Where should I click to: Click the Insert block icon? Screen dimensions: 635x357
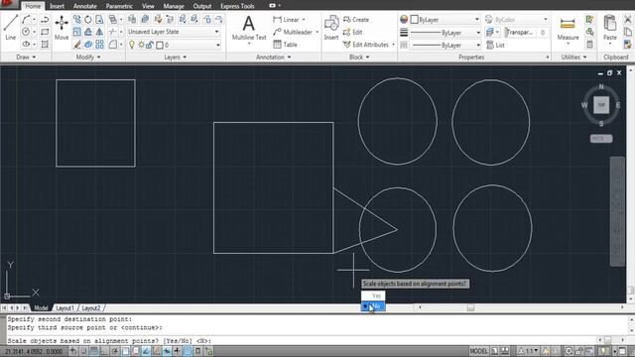(331, 28)
